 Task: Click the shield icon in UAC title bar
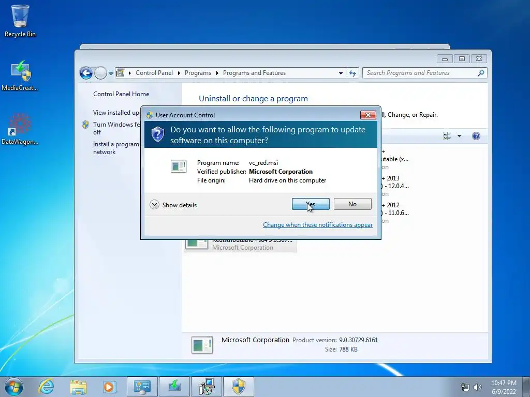click(x=150, y=115)
